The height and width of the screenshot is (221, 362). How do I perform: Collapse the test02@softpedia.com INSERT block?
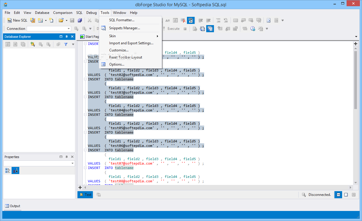(x=85, y=61)
